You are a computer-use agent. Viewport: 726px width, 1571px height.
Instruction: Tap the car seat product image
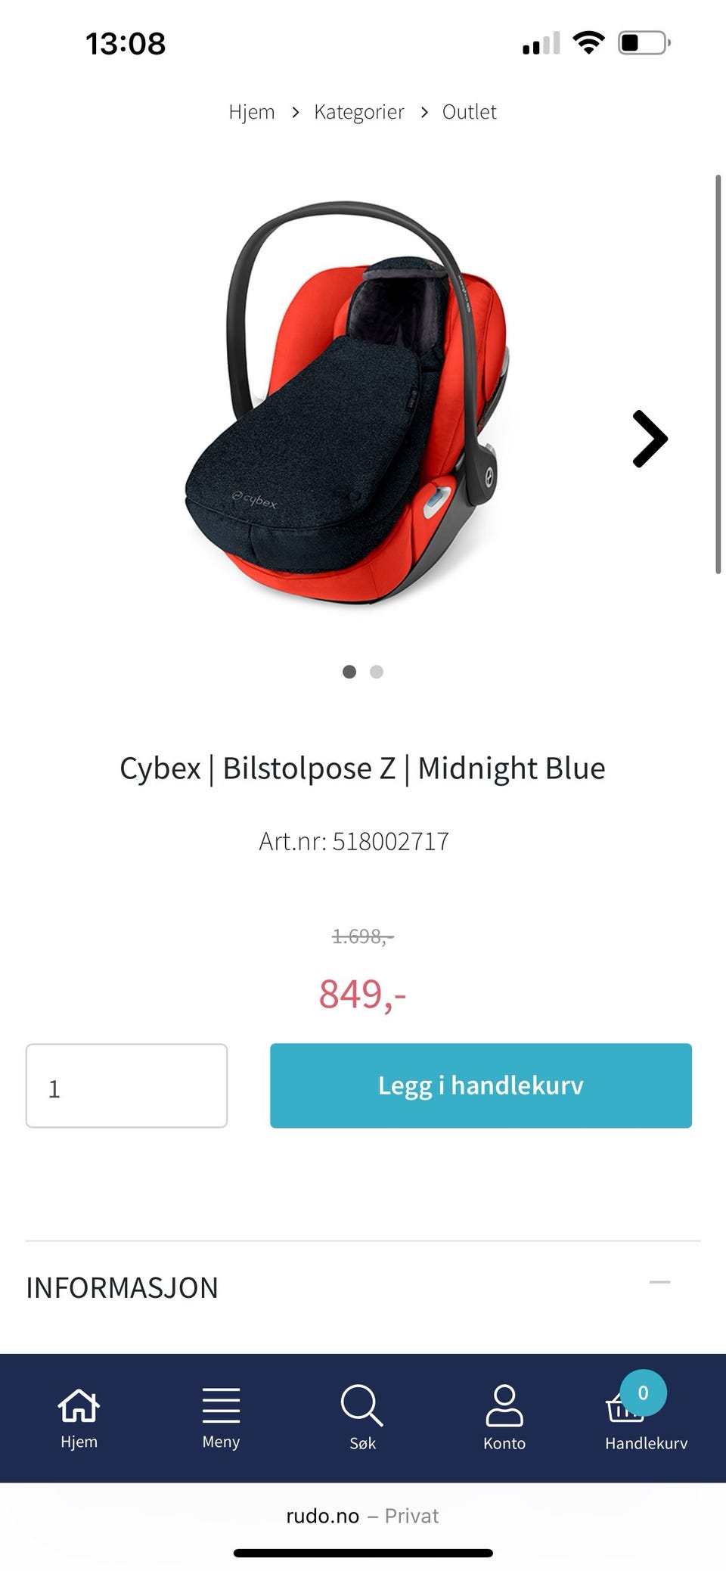[x=350, y=403]
